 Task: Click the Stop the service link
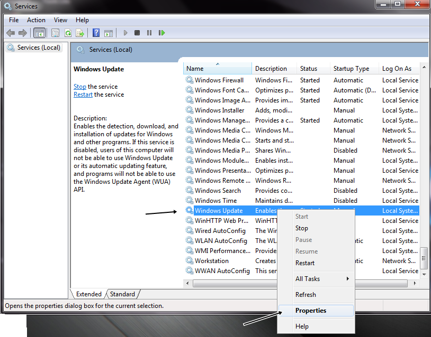(x=80, y=87)
